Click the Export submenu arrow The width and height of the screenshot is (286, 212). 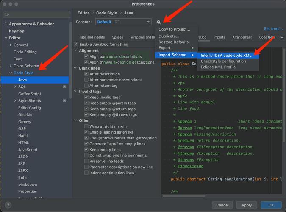click(192, 48)
